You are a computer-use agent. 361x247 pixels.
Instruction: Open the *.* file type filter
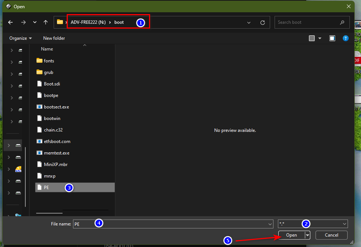tap(313, 224)
